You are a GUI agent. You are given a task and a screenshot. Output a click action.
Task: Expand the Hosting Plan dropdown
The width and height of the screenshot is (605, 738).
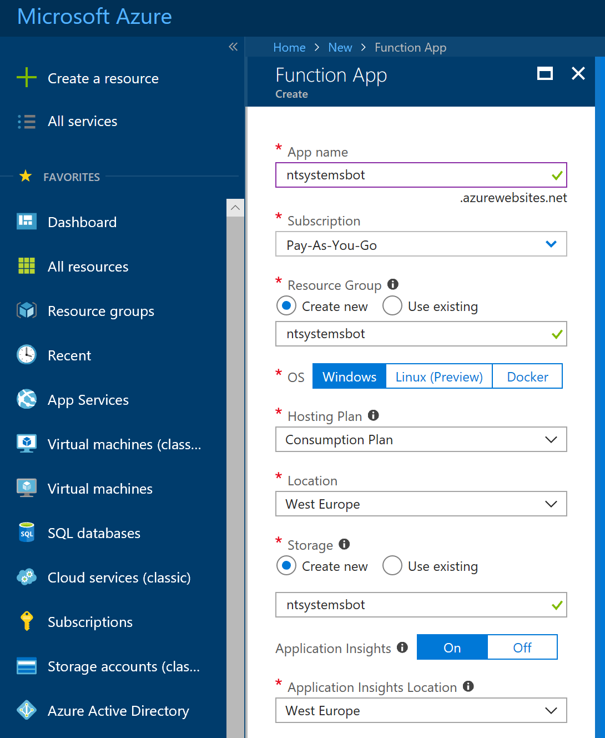tap(421, 439)
